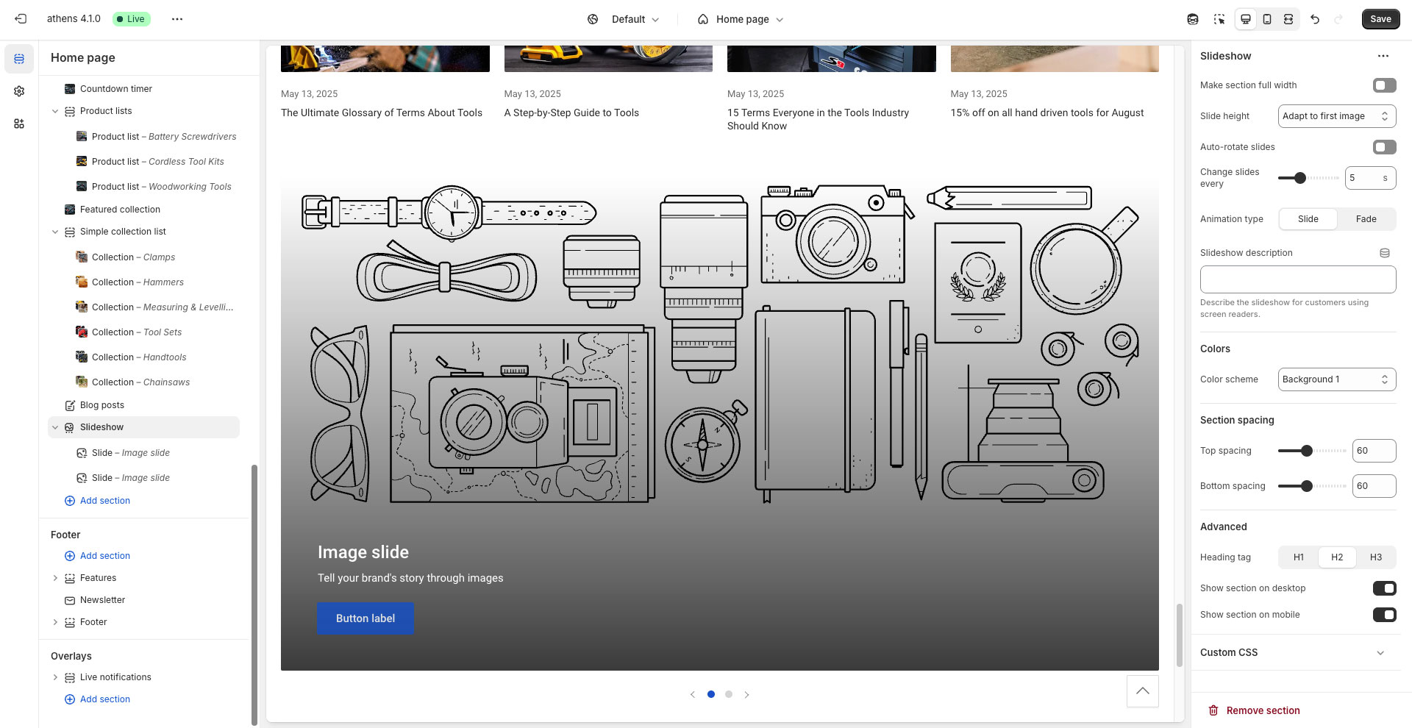Open the App embeds icon
Screen dimensions: 1412x728
[x=19, y=124]
